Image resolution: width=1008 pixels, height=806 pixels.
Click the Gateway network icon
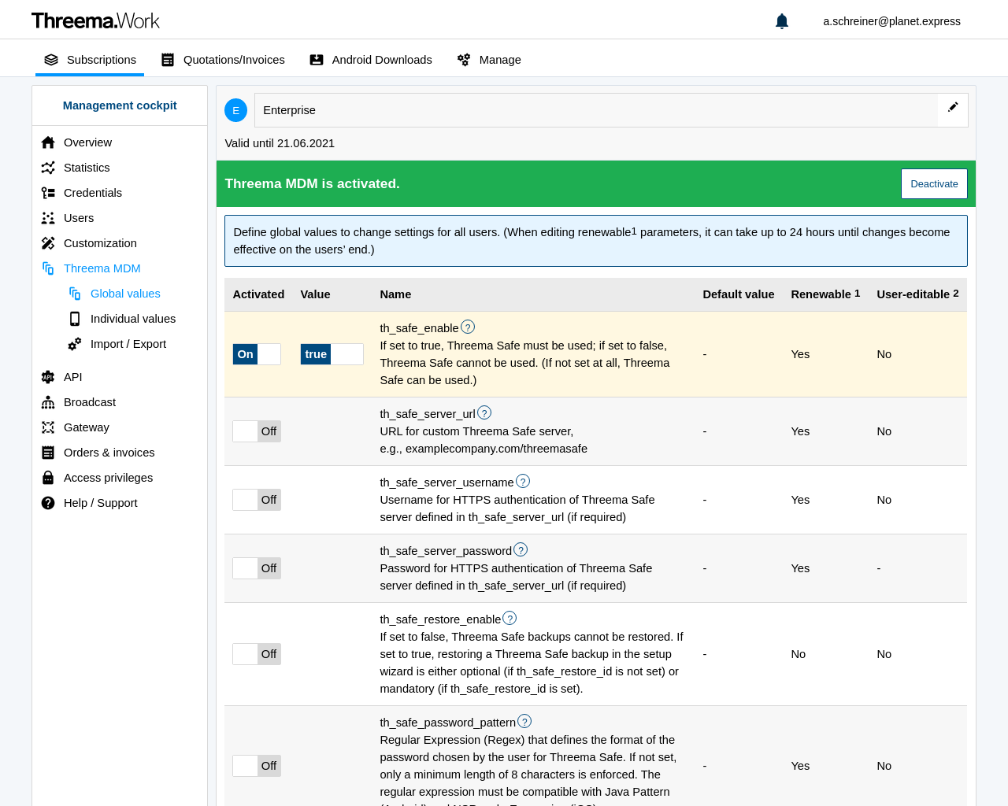pos(48,427)
